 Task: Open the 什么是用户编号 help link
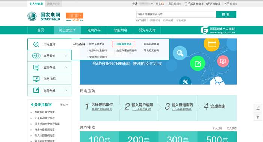click(x=142, y=109)
